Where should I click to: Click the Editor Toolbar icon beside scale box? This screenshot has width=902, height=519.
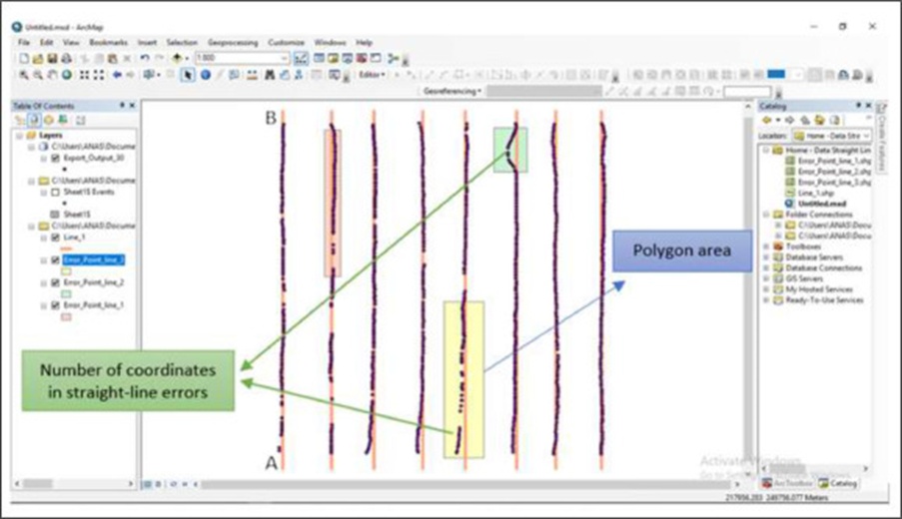tap(301, 58)
